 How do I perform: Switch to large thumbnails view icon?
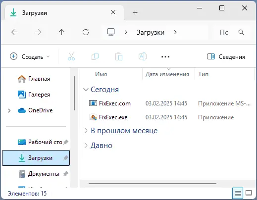click(x=249, y=193)
